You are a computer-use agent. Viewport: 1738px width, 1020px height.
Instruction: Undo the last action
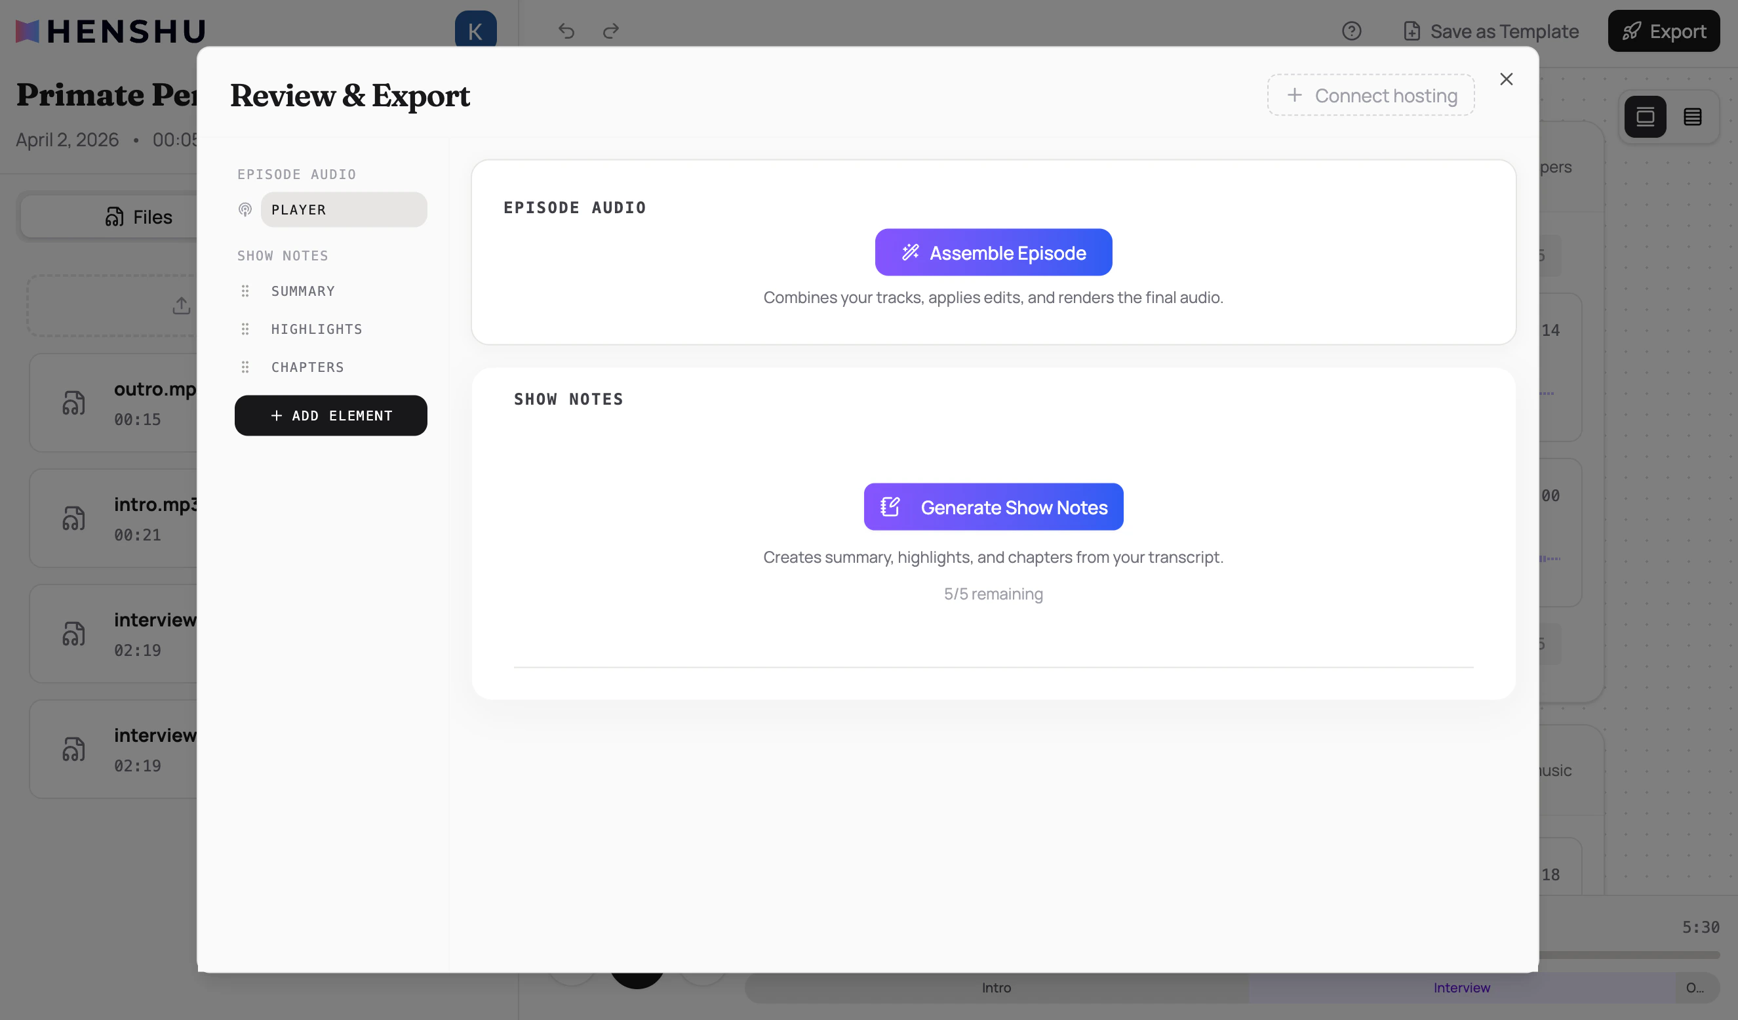point(566,31)
